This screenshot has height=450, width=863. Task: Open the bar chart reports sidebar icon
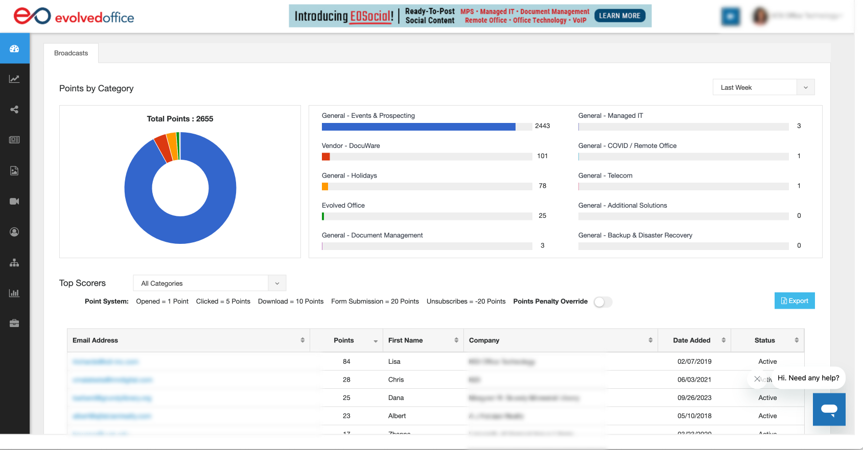pyautogui.click(x=14, y=293)
